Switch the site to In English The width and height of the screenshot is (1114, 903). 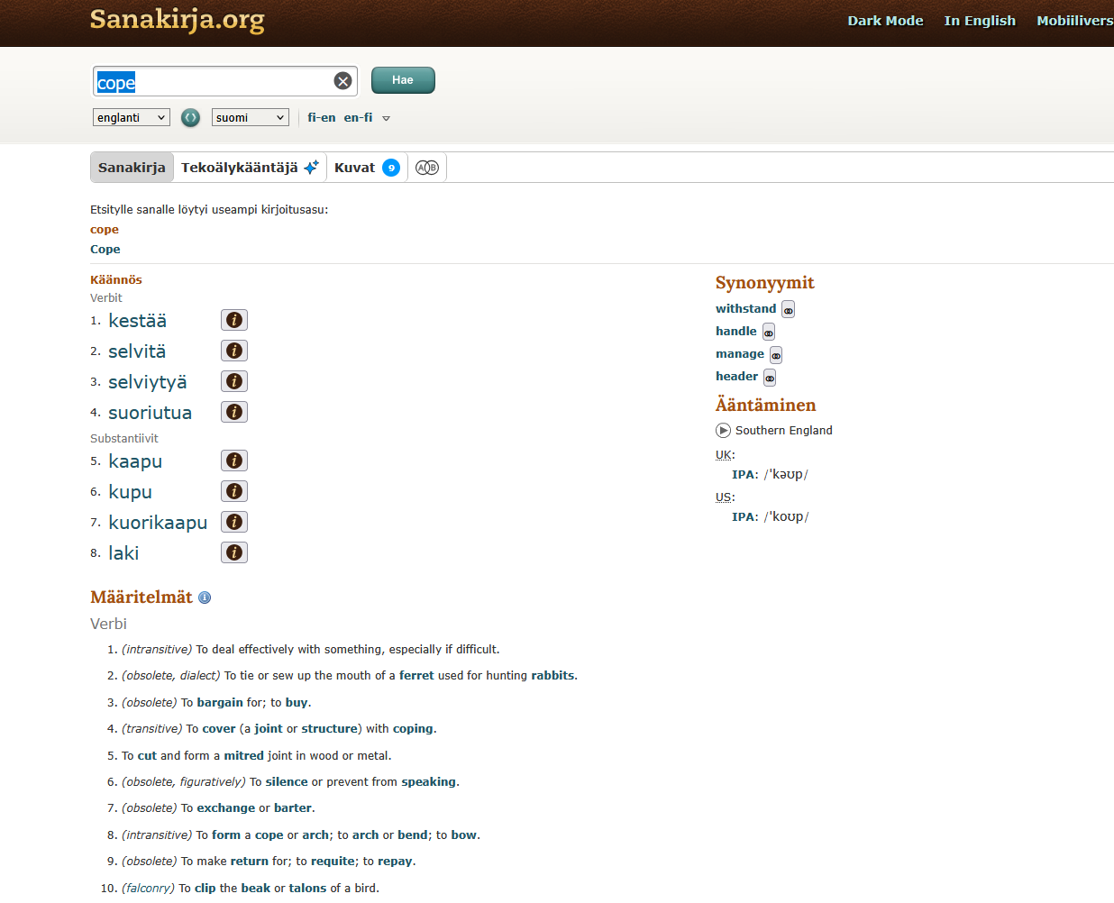[980, 21]
